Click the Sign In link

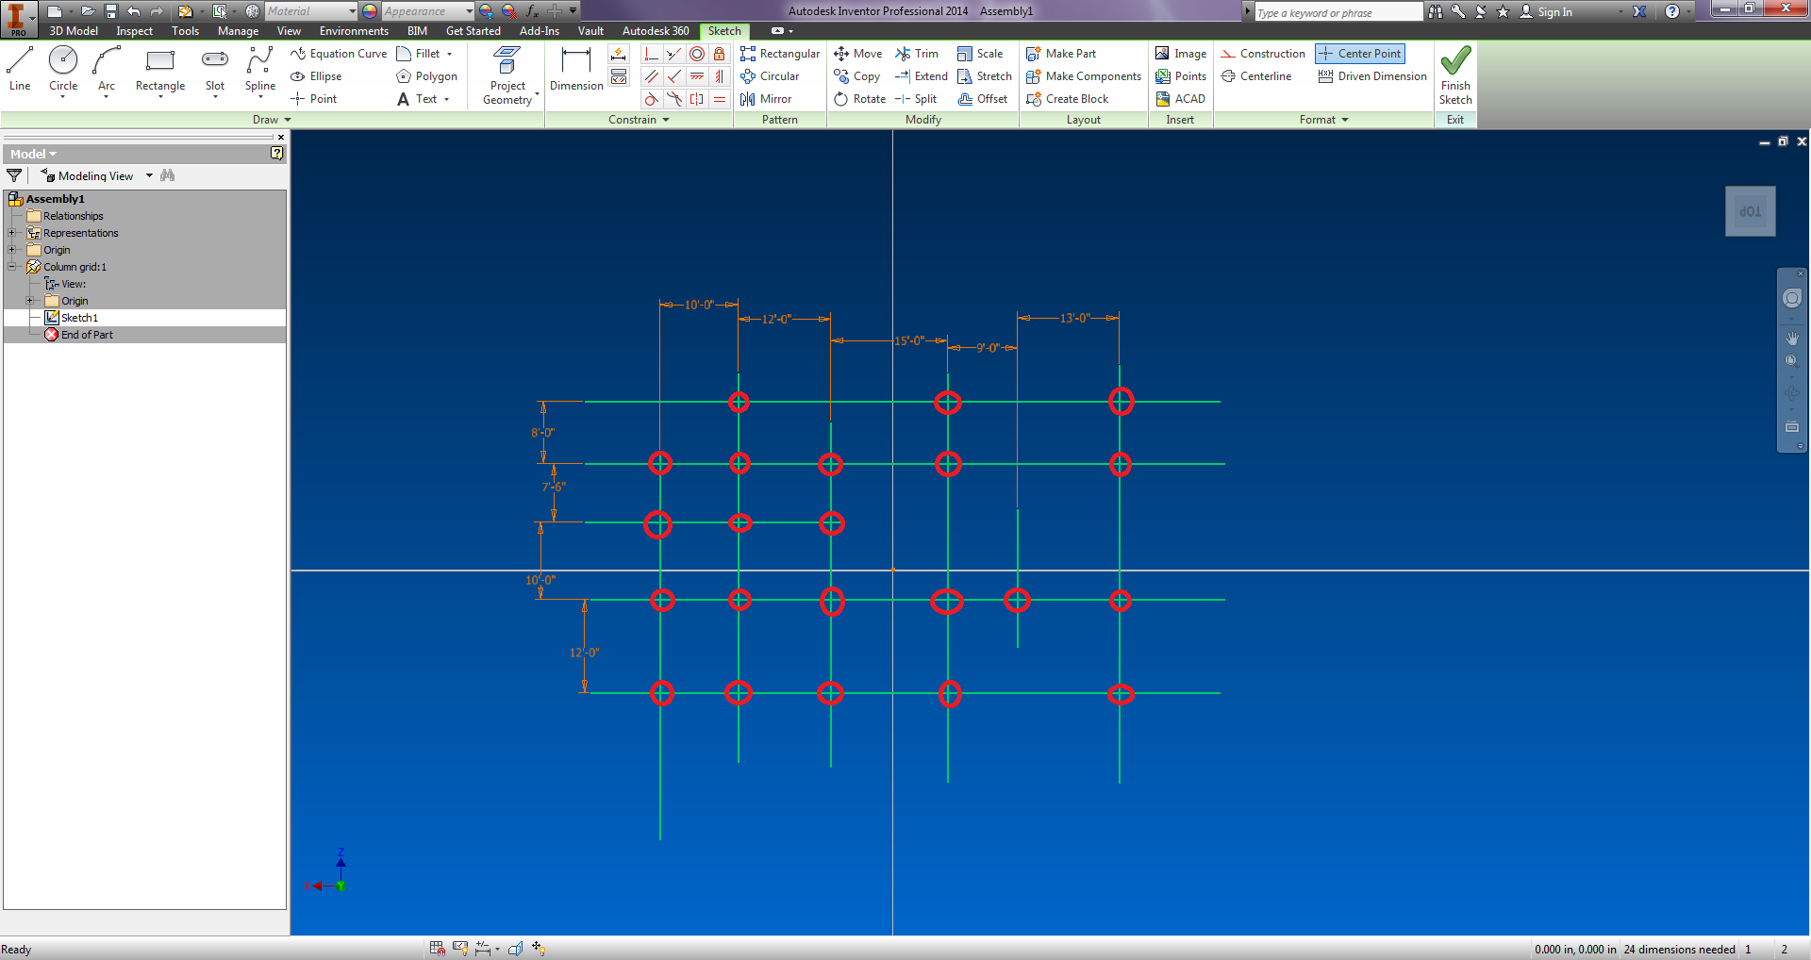pos(1554,12)
